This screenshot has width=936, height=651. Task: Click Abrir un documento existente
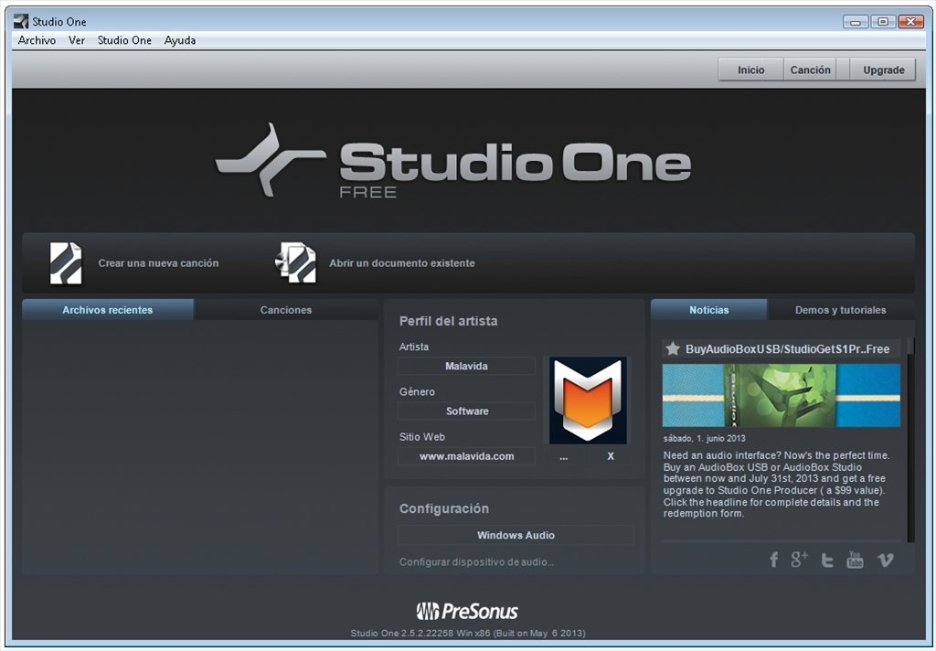[x=402, y=262]
